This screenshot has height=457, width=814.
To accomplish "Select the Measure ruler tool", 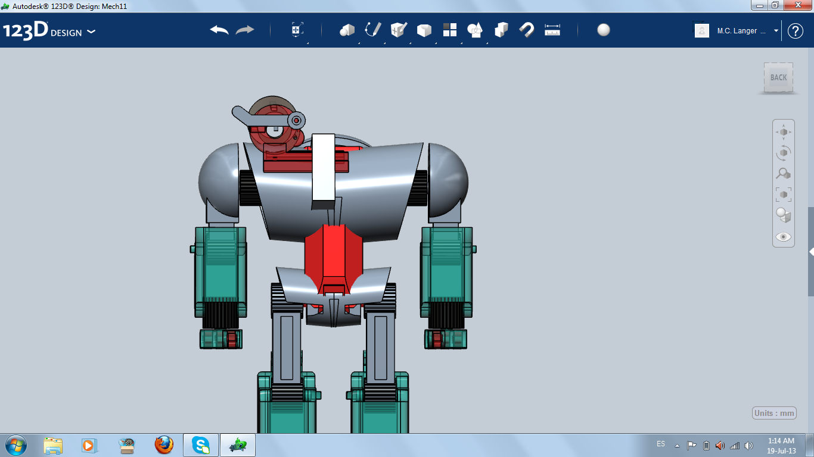I will pos(552,30).
